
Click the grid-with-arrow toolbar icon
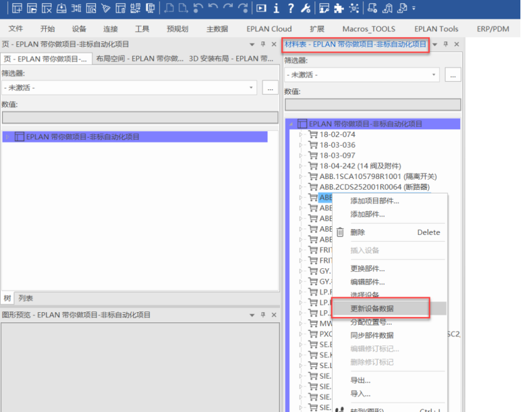pyautogui.click(x=135, y=8)
